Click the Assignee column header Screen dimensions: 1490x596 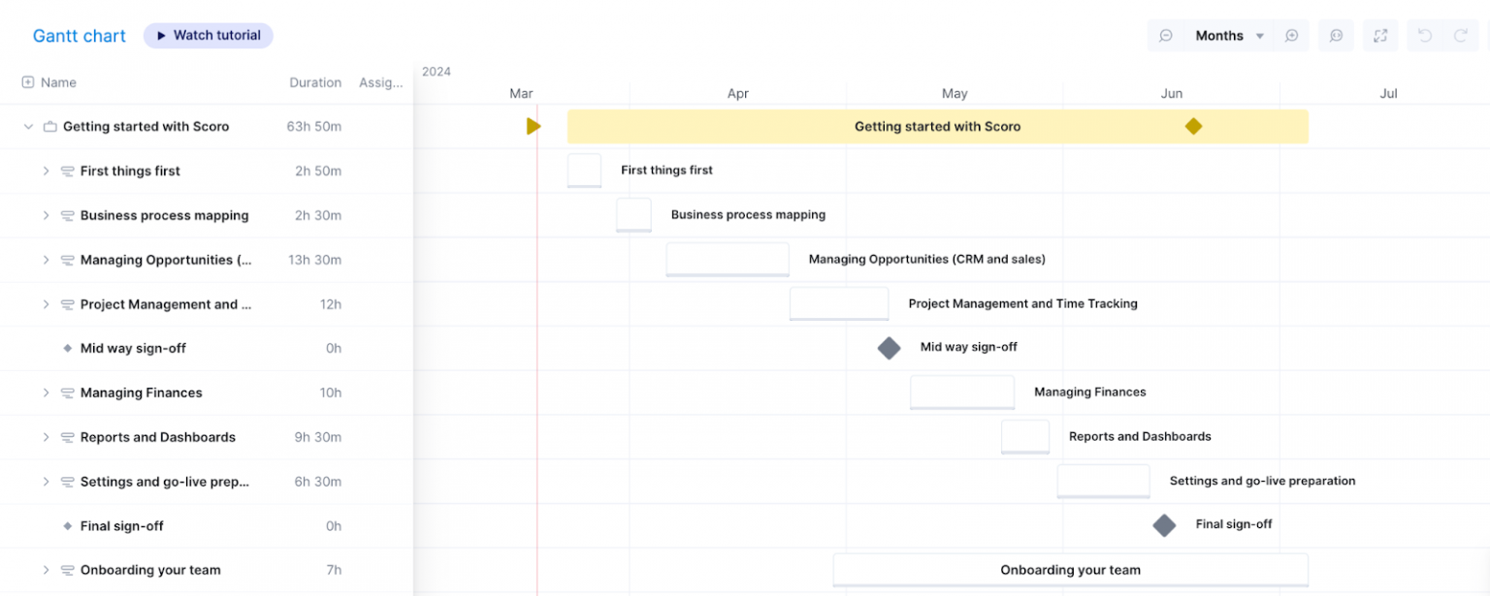381,82
